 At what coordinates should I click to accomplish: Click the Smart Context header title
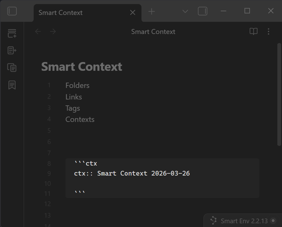coord(153,31)
